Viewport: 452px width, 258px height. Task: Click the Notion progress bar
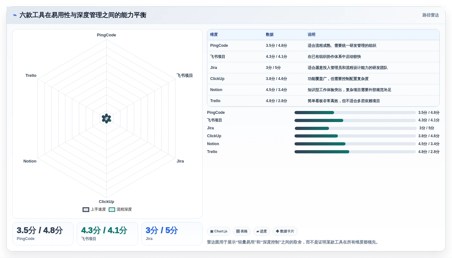[355, 144]
